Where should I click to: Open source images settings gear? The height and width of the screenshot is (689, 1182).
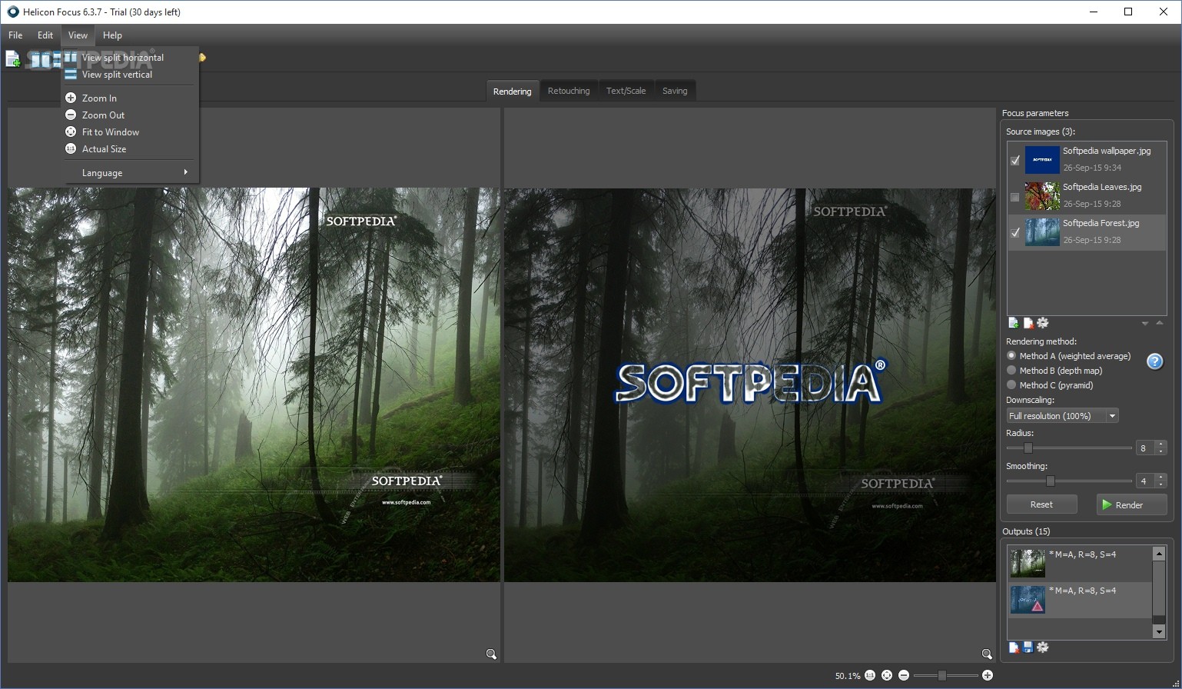click(1043, 323)
